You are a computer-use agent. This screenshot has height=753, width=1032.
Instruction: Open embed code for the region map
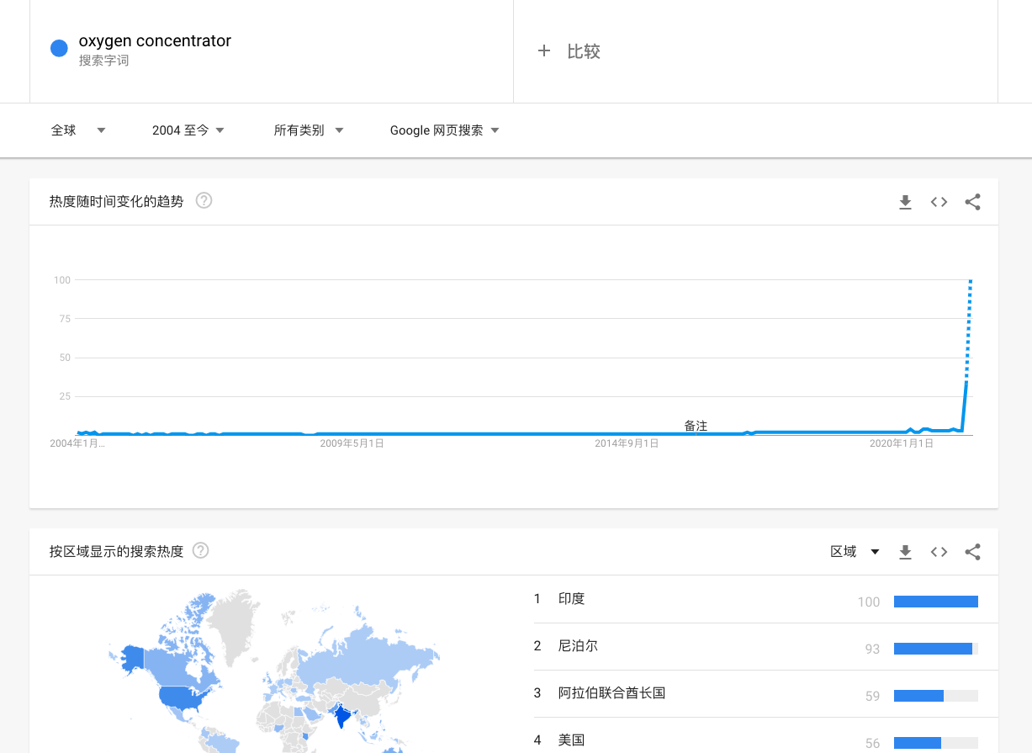pyautogui.click(x=939, y=552)
